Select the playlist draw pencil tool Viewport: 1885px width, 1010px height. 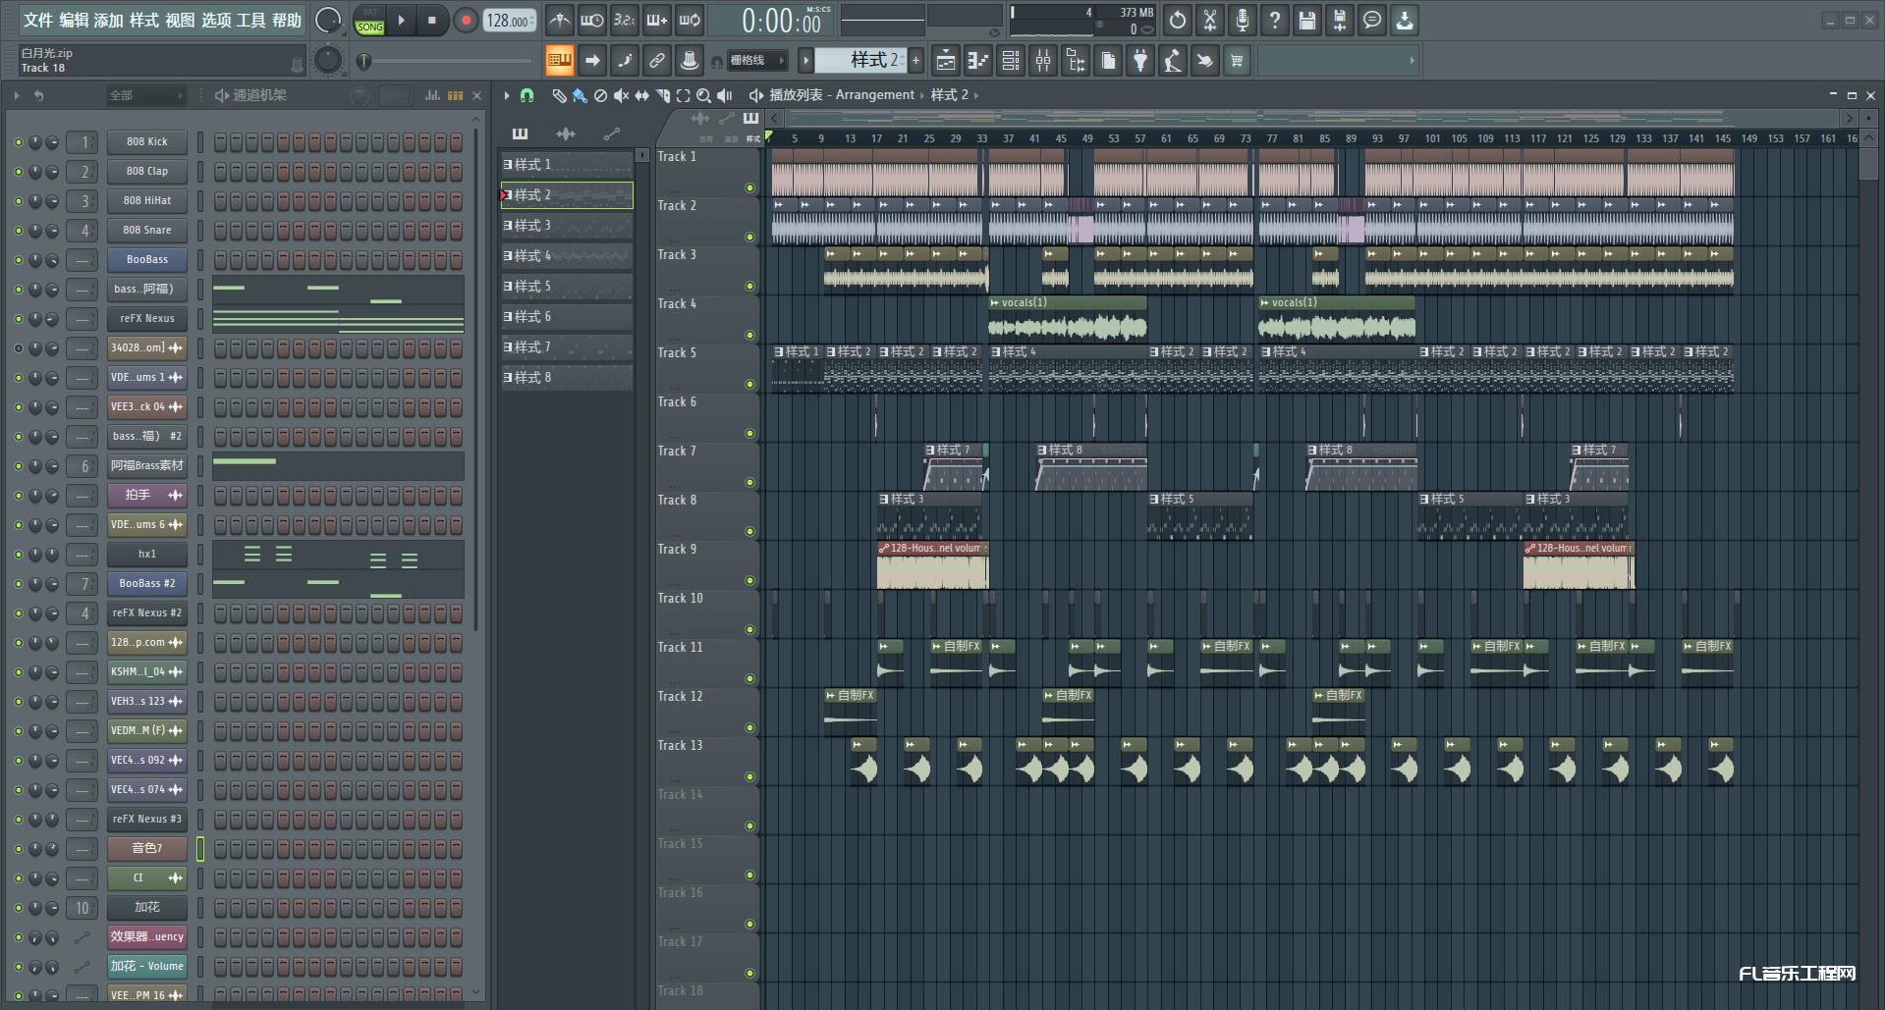tap(559, 95)
